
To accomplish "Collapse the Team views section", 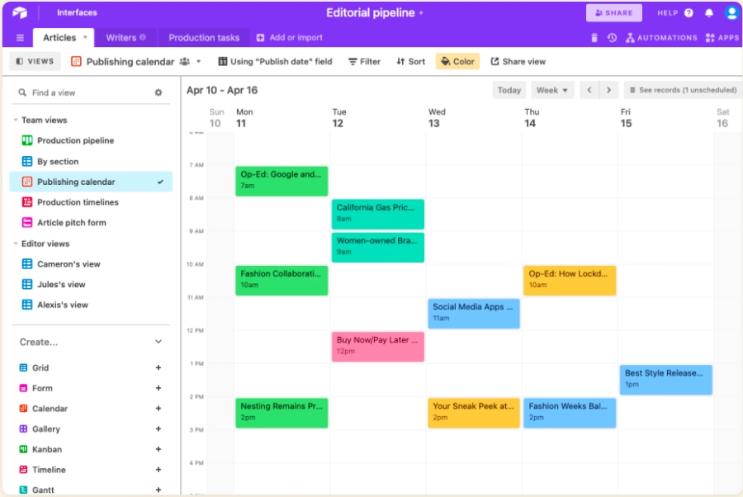I will pos(16,121).
